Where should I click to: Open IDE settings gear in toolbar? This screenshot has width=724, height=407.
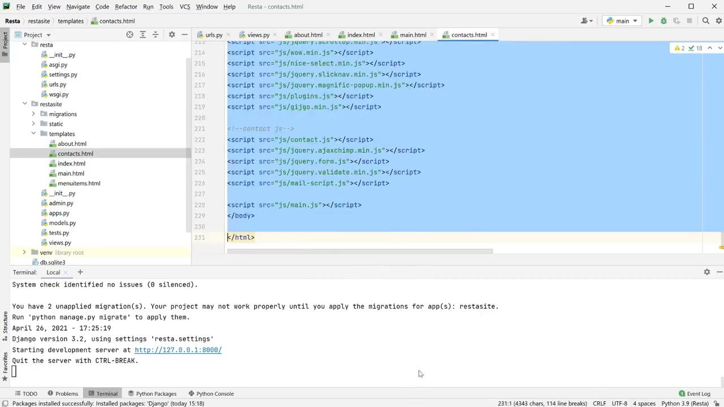(x=718, y=21)
